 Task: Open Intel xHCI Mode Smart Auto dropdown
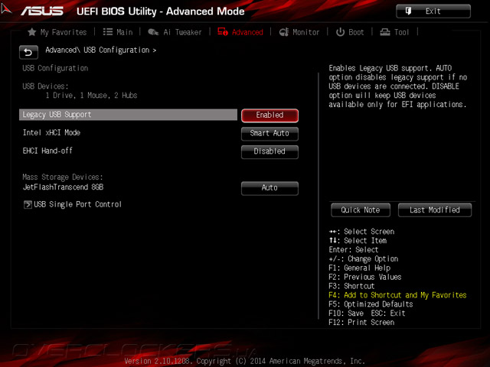269,134
